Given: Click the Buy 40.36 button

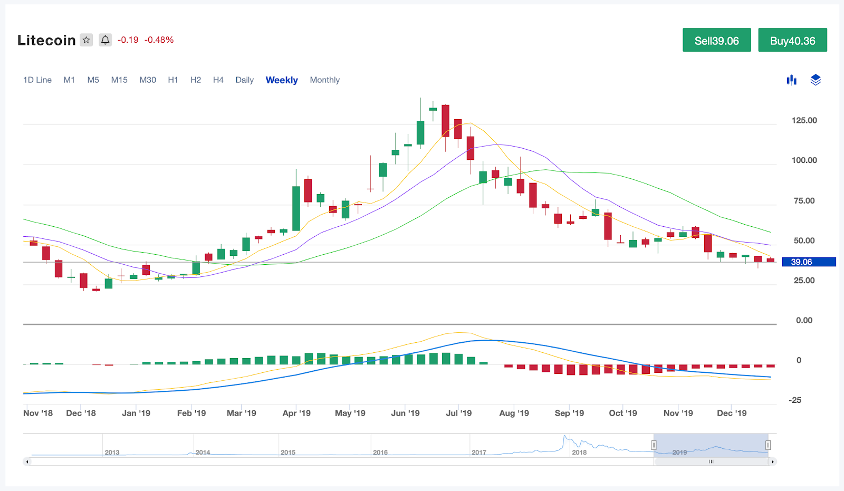Looking at the screenshot, I should pyautogui.click(x=792, y=40).
